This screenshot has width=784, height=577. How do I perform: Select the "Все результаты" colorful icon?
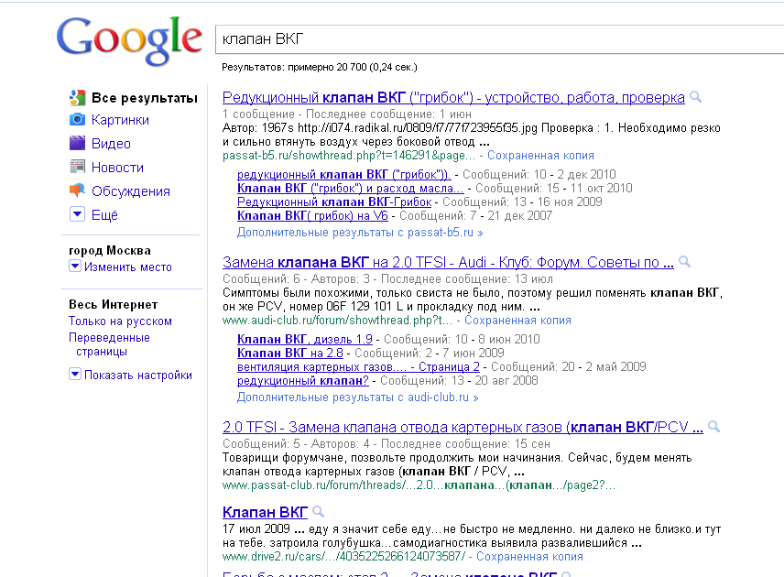click(77, 97)
